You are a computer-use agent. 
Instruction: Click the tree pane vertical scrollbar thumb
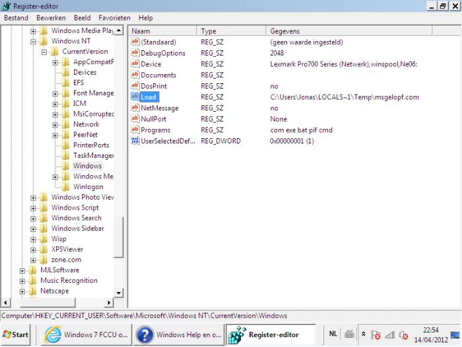click(x=118, y=237)
